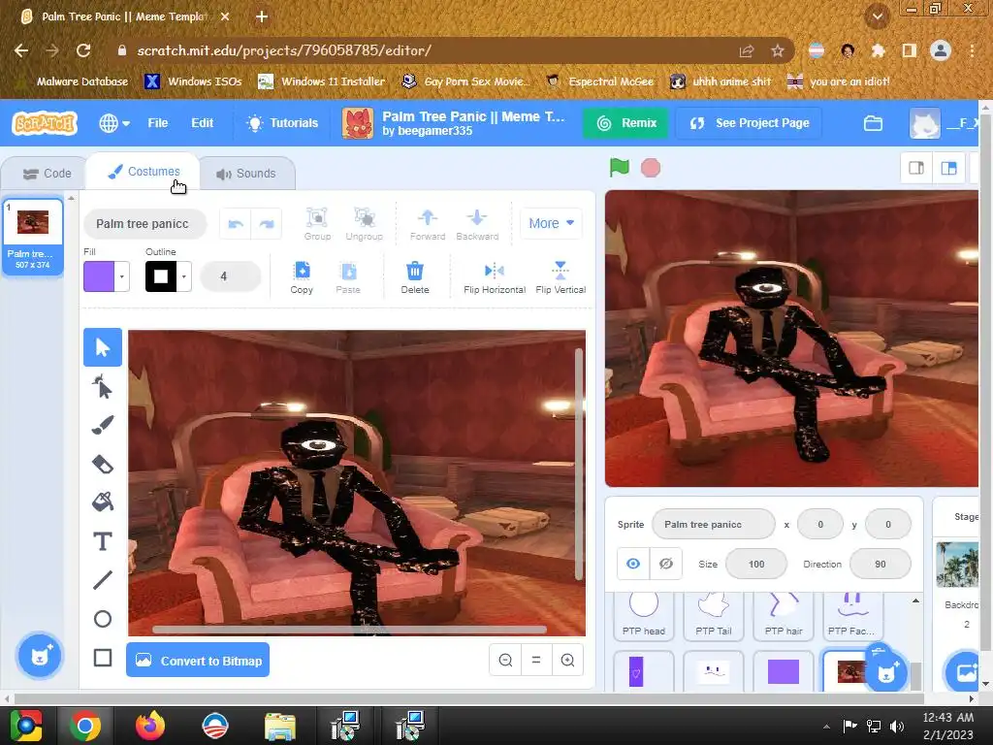The width and height of the screenshot is (993, 745).
Task: Zoom out the costume canvas
Action: click(505, 660)
